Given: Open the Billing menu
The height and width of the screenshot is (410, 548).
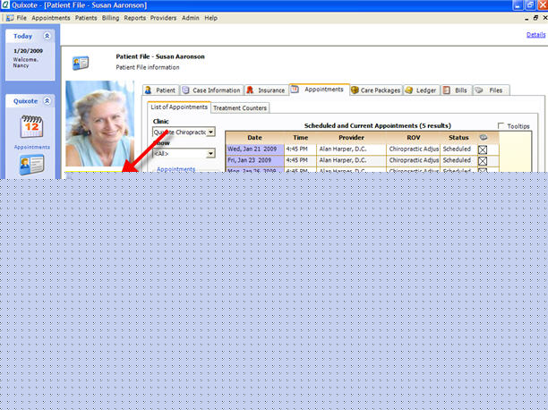Looking at the screenshot, I should (110, 18).
